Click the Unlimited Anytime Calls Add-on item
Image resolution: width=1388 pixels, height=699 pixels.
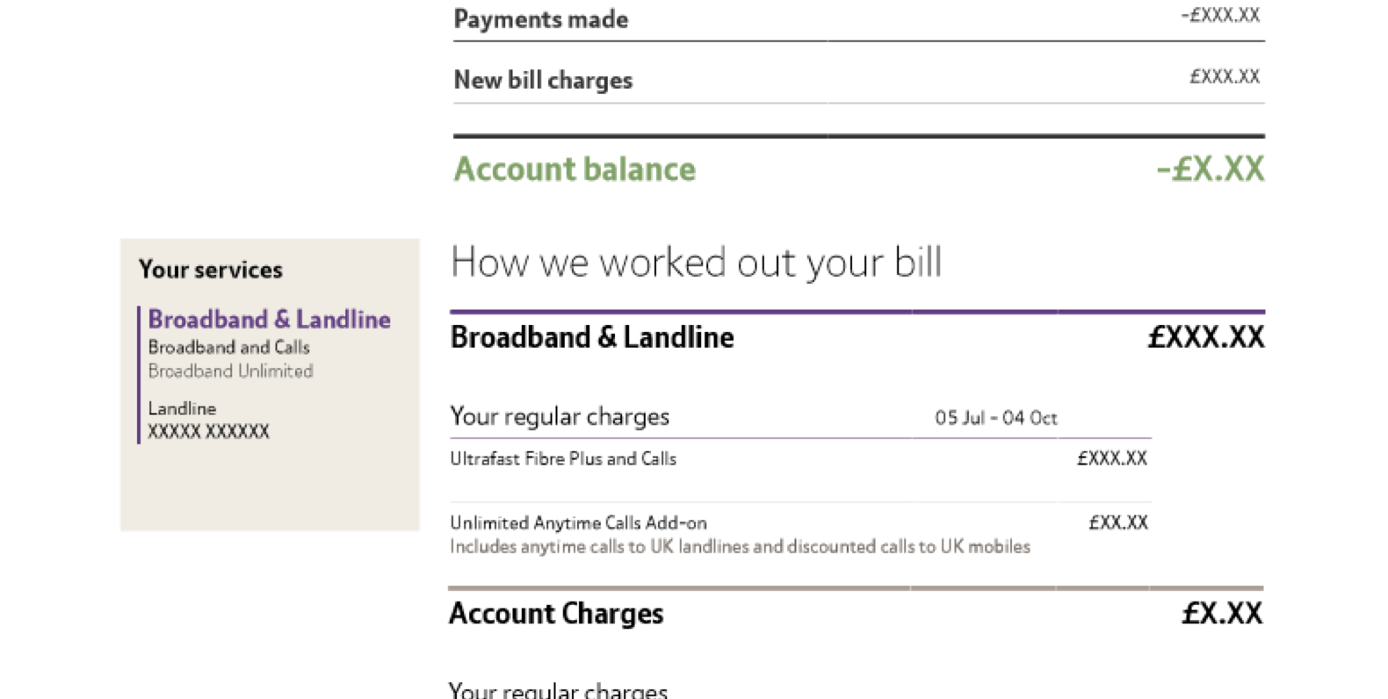578,522
